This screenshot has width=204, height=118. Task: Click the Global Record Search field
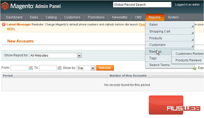[x=142, y=5]
